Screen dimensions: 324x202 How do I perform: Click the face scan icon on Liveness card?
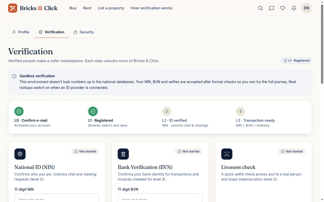[227, 154]
